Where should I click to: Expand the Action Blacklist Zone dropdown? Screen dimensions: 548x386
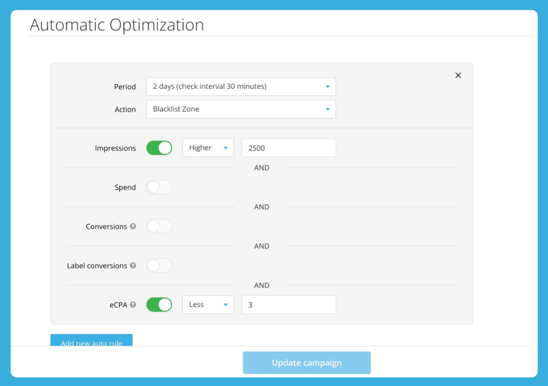click(241, 109)
